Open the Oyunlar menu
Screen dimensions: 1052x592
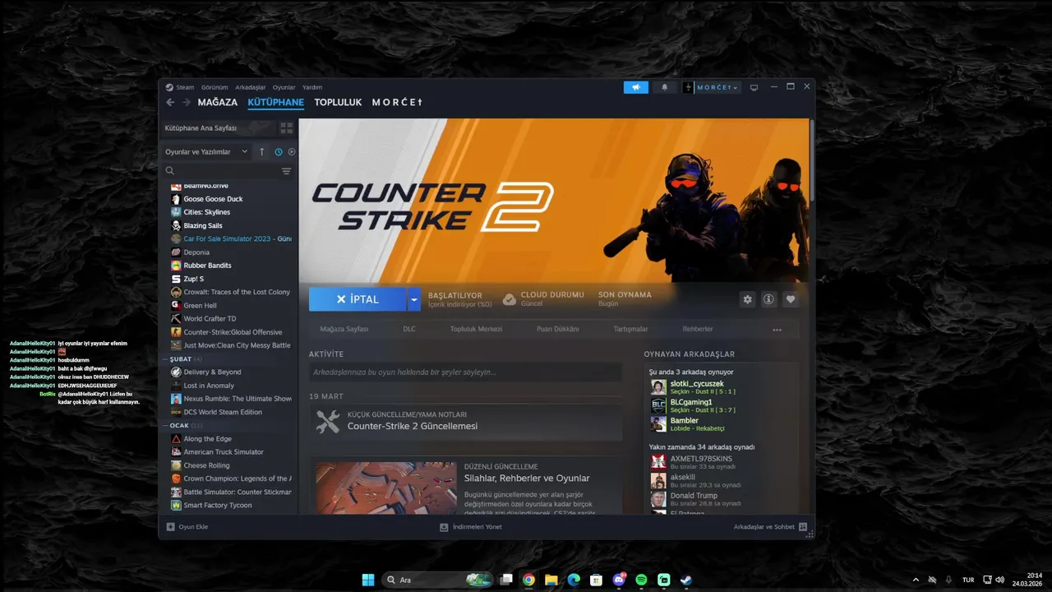tap(284, 87)
